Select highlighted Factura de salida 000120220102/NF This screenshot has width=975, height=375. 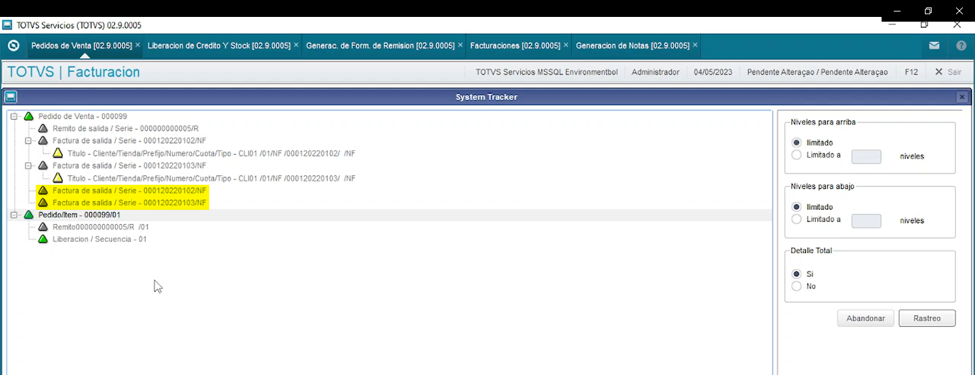point(129,190)
